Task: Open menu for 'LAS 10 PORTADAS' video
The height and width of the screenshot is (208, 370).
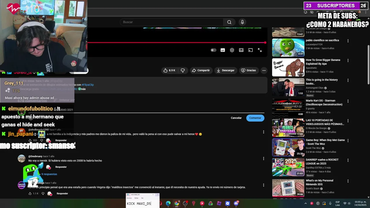Action: click(x=348, y=121)
